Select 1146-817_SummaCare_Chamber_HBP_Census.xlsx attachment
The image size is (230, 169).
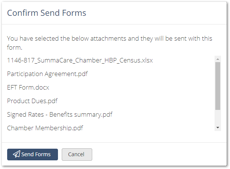coord(80,60)
